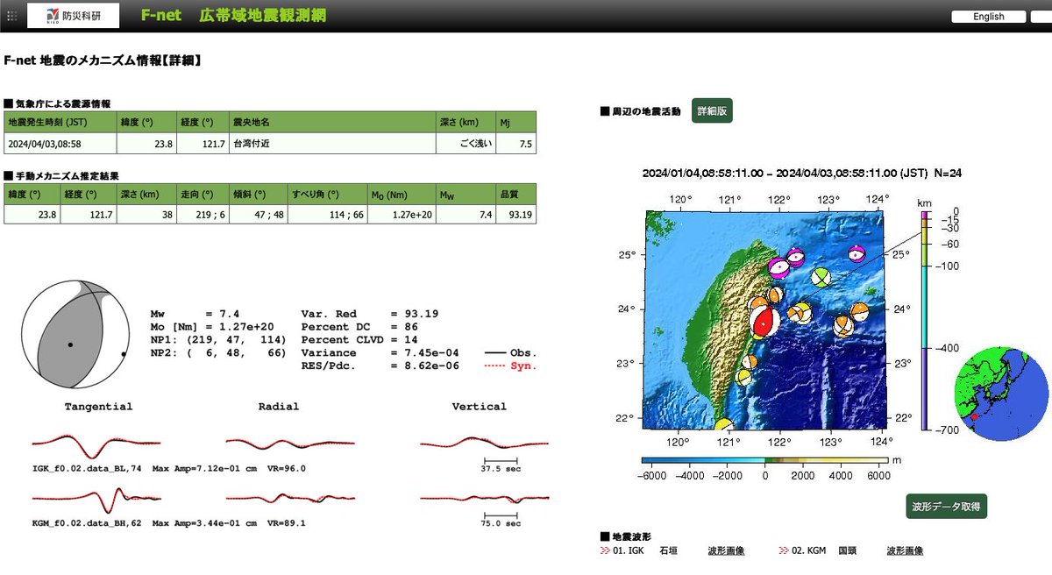The image size is (1052, 575).
Task: Select station entry 02. KGM
Action: [809, 550]
